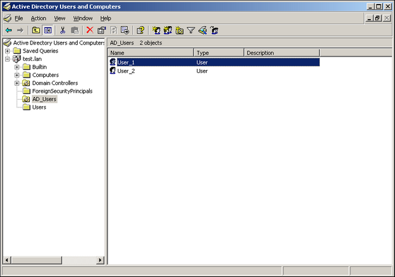
Task: Click the Cut scissors icon
Action: (63, 30)
